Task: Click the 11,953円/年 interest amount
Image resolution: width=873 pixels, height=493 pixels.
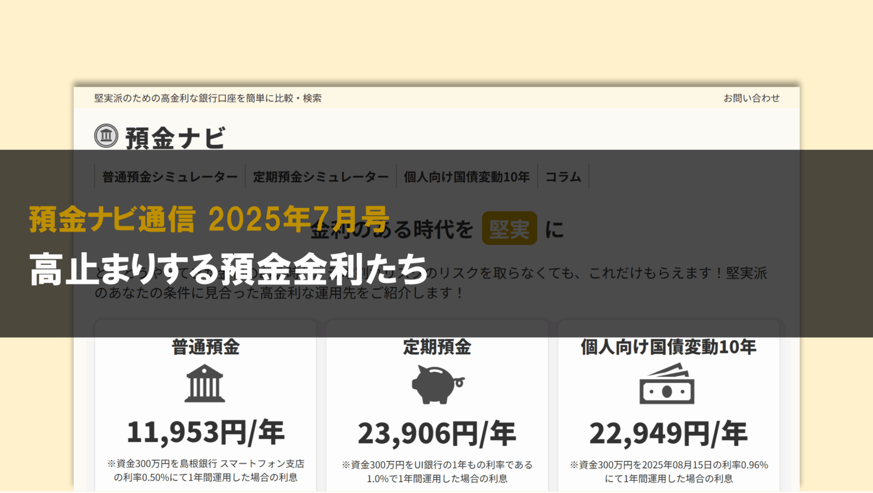Action: point(205,432)
